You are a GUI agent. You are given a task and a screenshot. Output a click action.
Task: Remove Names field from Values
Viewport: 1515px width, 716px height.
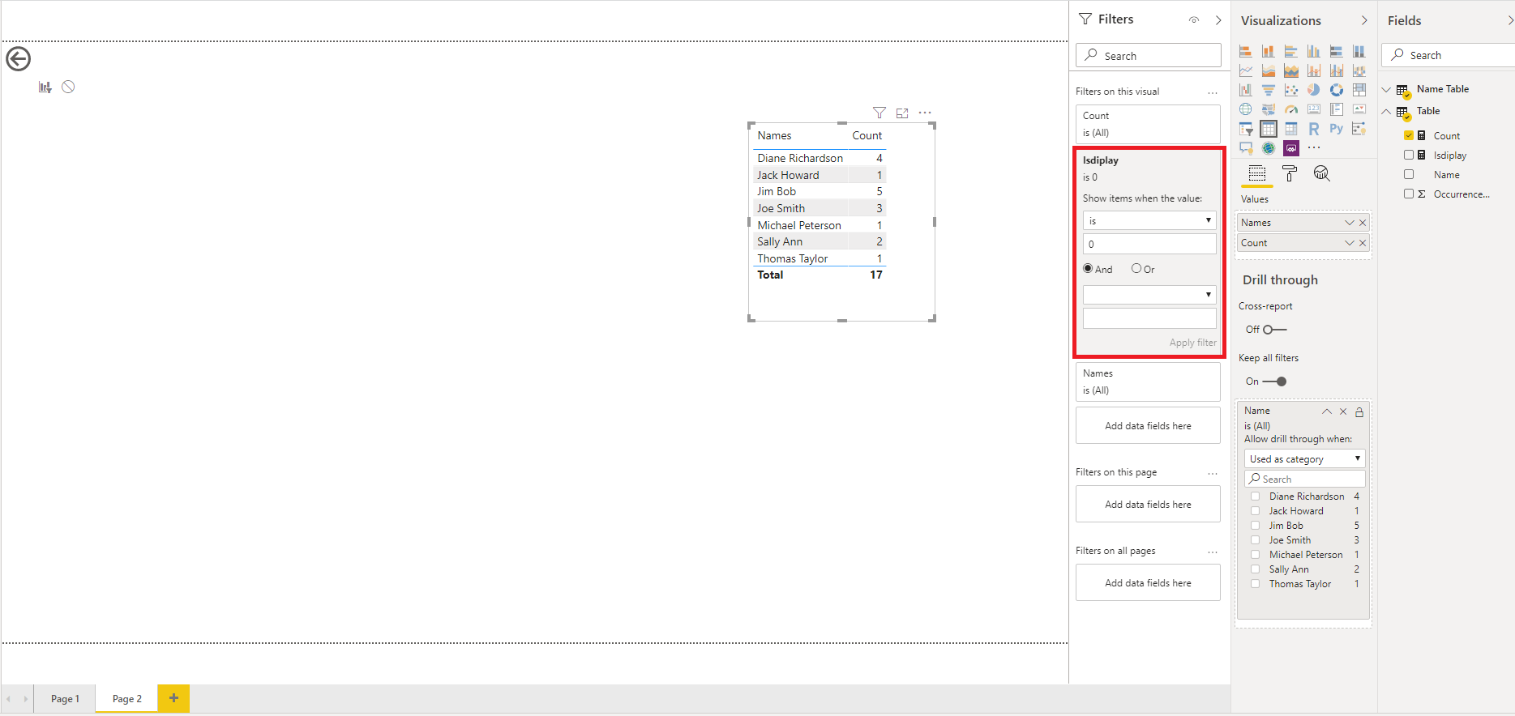pyautogui.click(x=1363, y=223)
